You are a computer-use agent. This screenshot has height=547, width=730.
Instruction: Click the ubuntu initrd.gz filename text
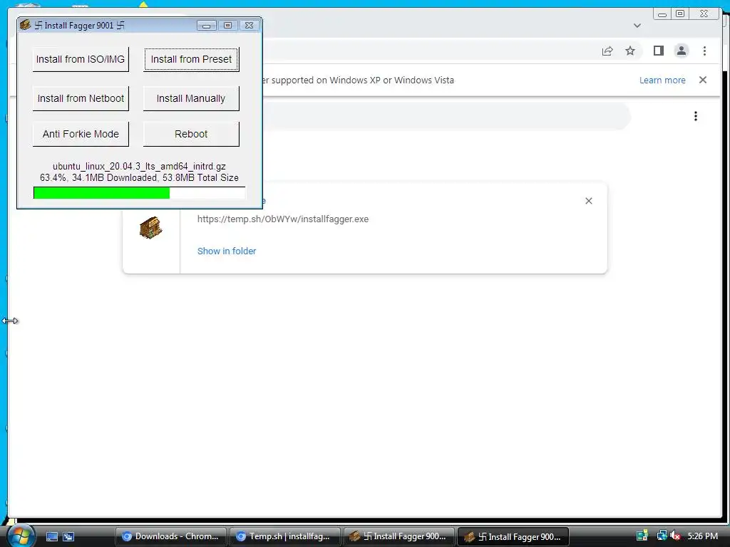pyautogui.click(x=139, y=166)
